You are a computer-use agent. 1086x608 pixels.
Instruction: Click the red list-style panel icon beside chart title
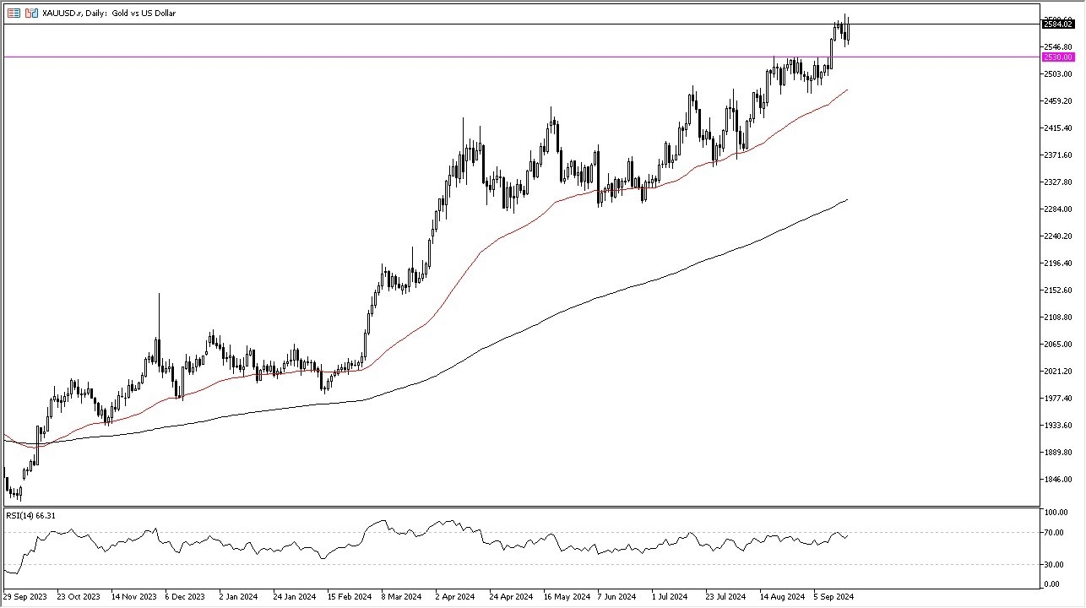click(x=14, y=14)
